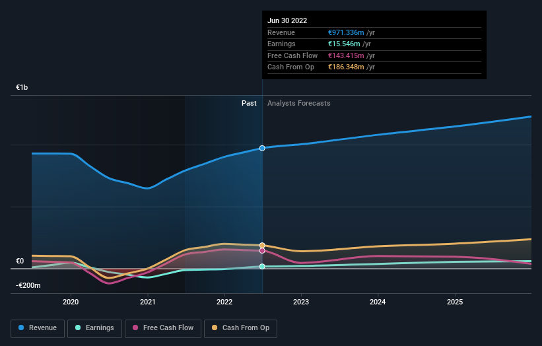Toggle the Earnings legend series

point(94,328)
